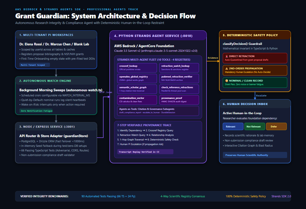The image size is (306, 209).
Task: Click 'Records scientific rationale & lab memory' bullet
Action: (x=248, y=135)
